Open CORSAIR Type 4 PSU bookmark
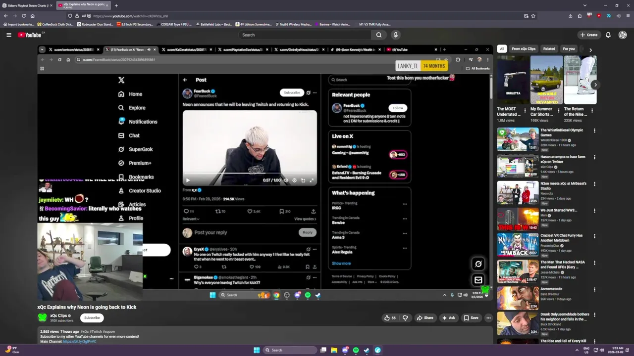Viewport: 634px width, 356px height. click(x=174, y=24)
